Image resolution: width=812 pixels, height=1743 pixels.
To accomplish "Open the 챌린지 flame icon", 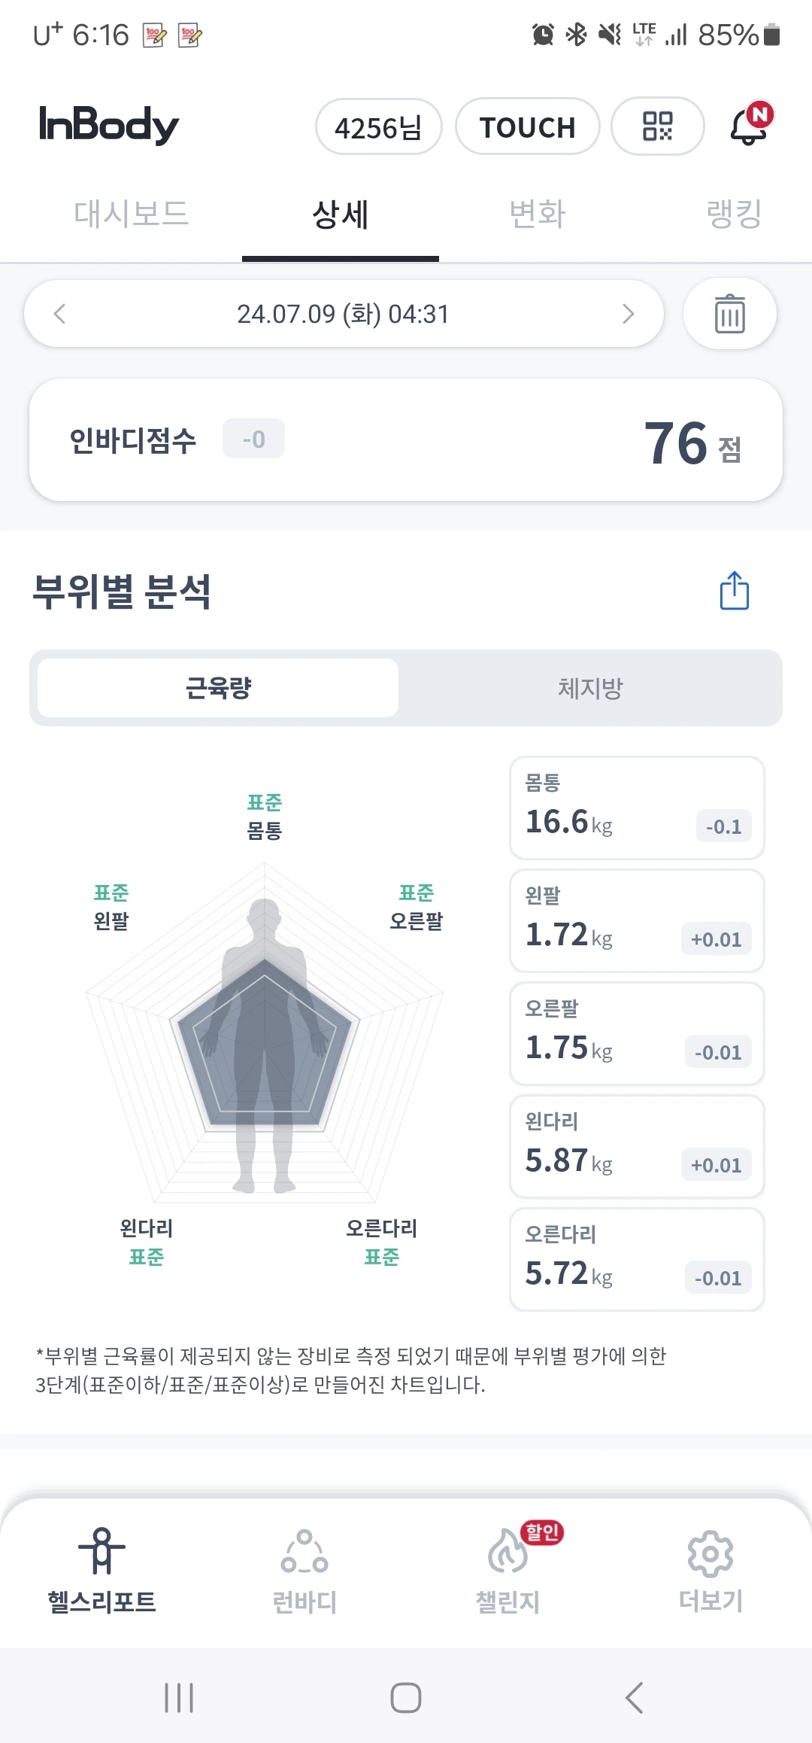I will (508, 1552).
